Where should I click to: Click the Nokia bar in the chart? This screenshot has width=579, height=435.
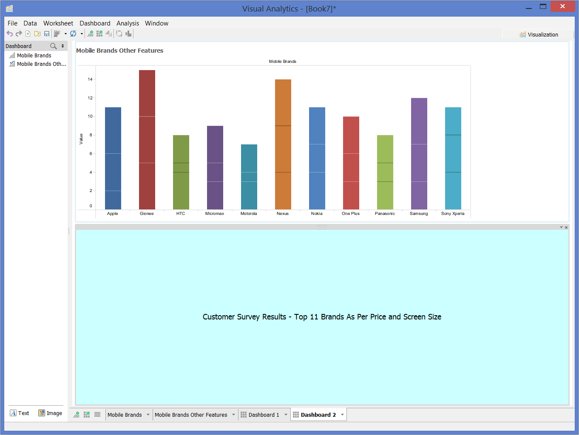click(x=317, y=158)
